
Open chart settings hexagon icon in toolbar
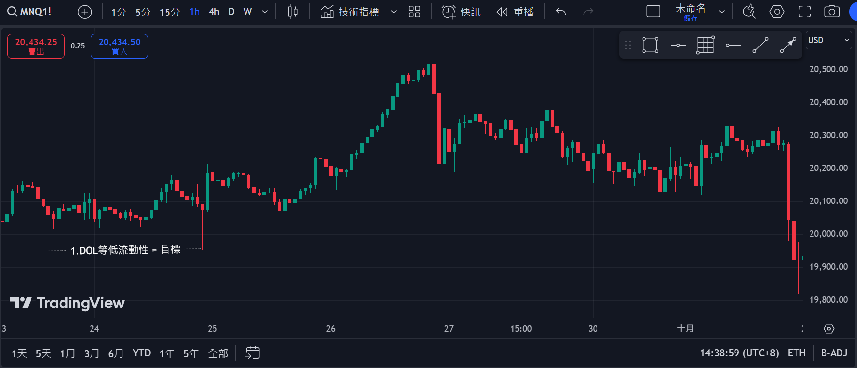coord(777,12)
